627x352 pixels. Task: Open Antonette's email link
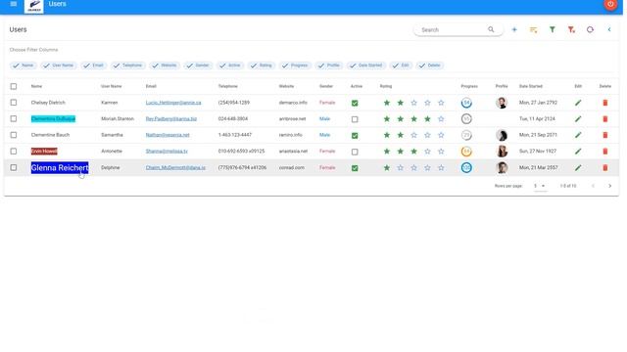click(167, 152)
